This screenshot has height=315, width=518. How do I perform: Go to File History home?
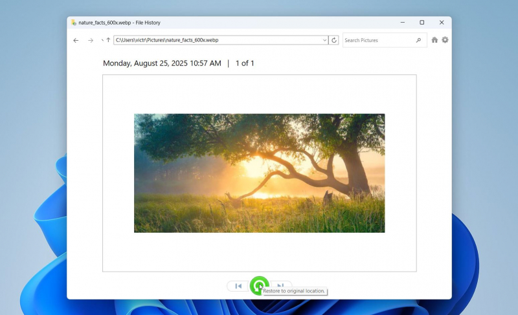pyautogui.click(x=434, y=40)
